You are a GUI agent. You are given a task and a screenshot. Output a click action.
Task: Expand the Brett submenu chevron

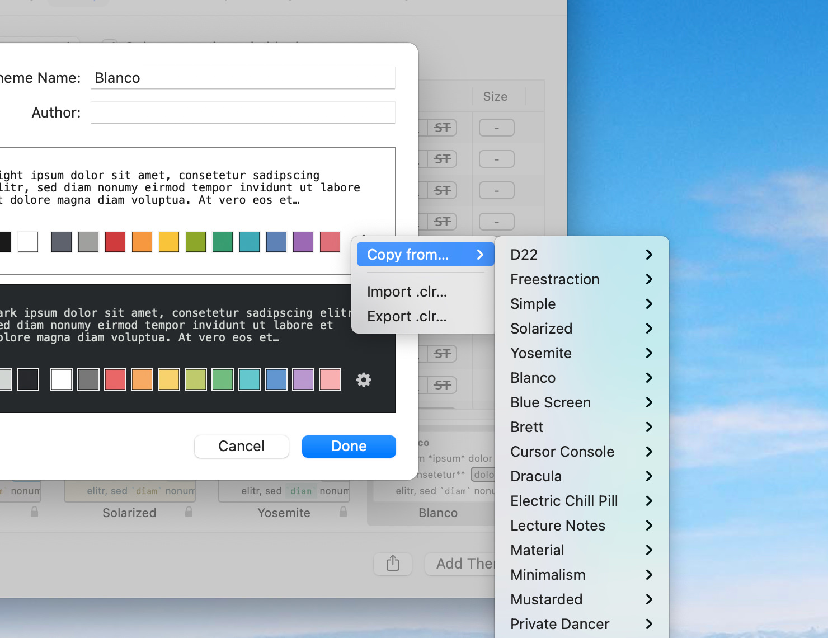coord(649,427)
